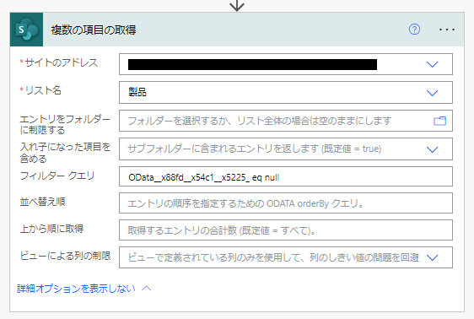Click the フィルター クエリ label

point(57,176)
